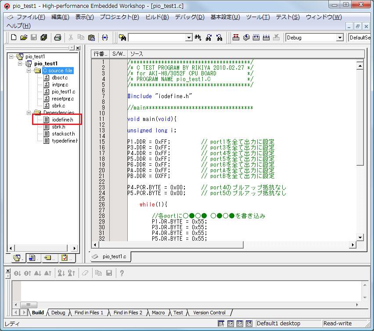The width and height of the screenshot is (374, 331).
Task: Click the Open File folder icon
Action: (24, 38)
